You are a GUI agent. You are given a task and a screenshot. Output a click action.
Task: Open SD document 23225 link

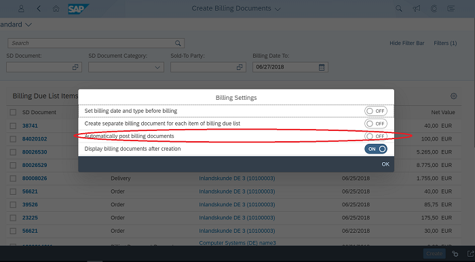point(30,218)
